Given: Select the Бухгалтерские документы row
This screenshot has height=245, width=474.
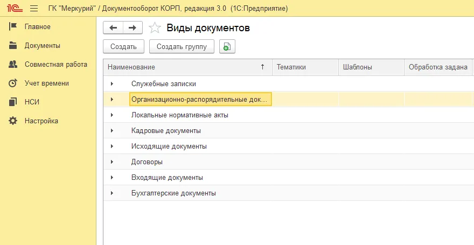Looking at the screenshot, I should [x=289, y=193].
